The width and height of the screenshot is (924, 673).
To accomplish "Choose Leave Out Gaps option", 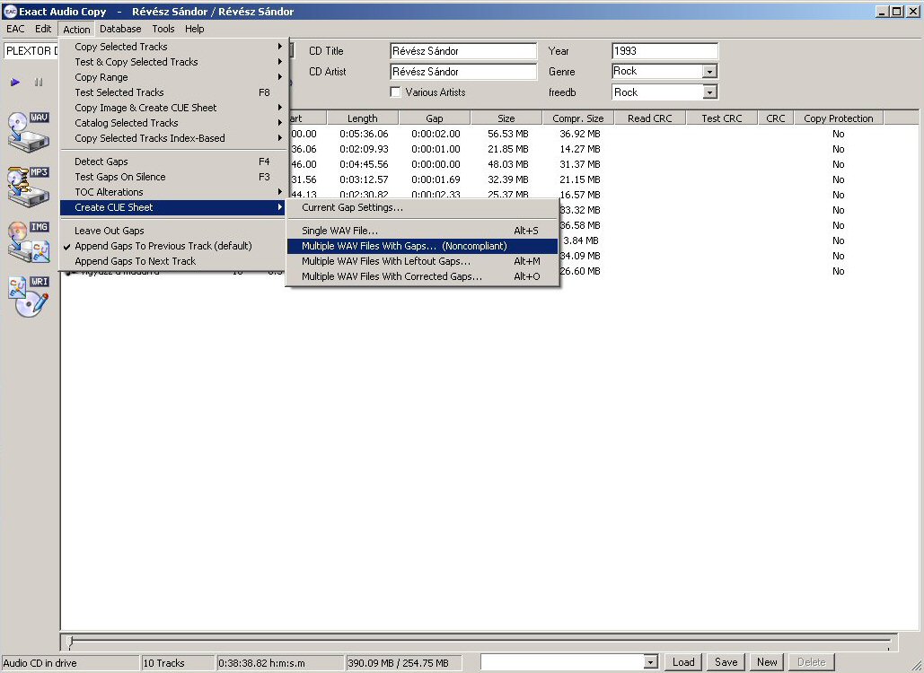I will click(x=109, y=231).
